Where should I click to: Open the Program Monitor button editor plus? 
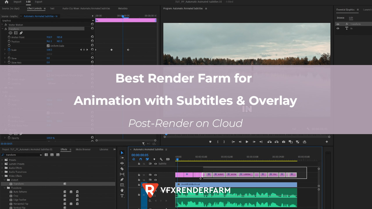point(327,142)
